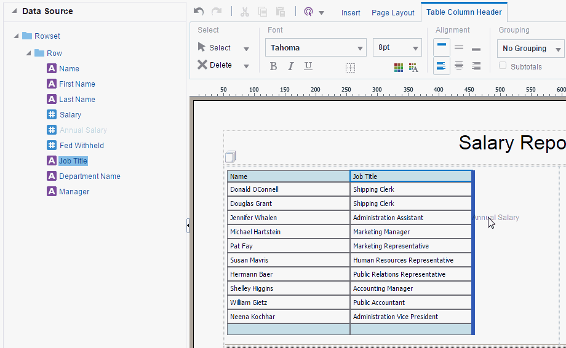
Task: Open the No Grouping dropdown
Action: click(530, 49)
